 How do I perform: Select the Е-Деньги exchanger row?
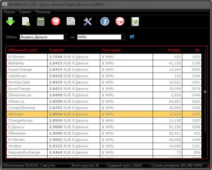[104, 127]
